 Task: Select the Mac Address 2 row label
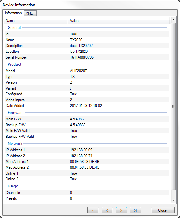17,167
